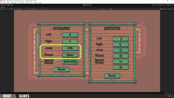Open the Component menu
The image size is (174, 98).
pos(21,3)
